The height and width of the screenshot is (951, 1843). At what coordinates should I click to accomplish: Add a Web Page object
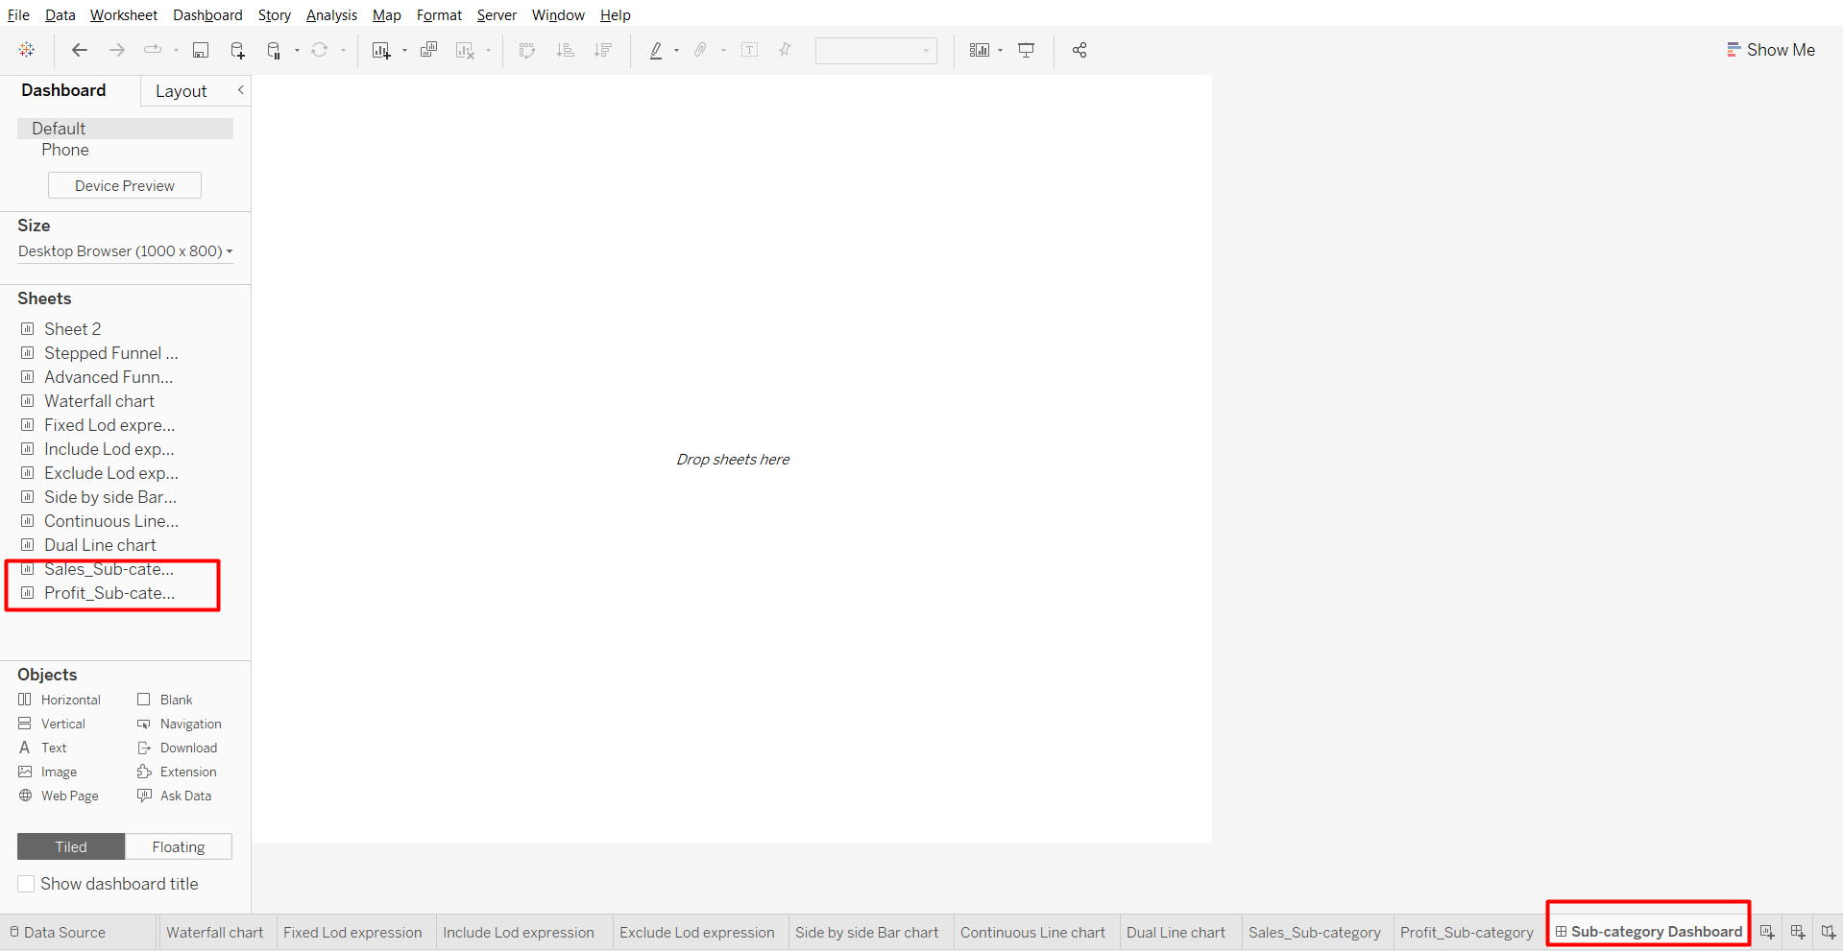(x=59, y=796)
